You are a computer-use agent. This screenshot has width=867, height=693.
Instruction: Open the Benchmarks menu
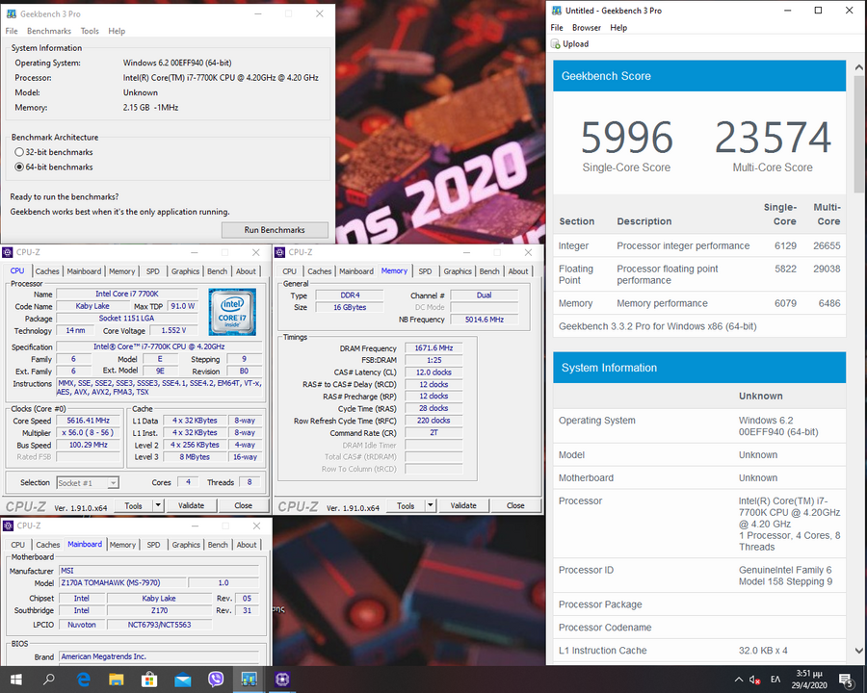click(x=49, y=31)
